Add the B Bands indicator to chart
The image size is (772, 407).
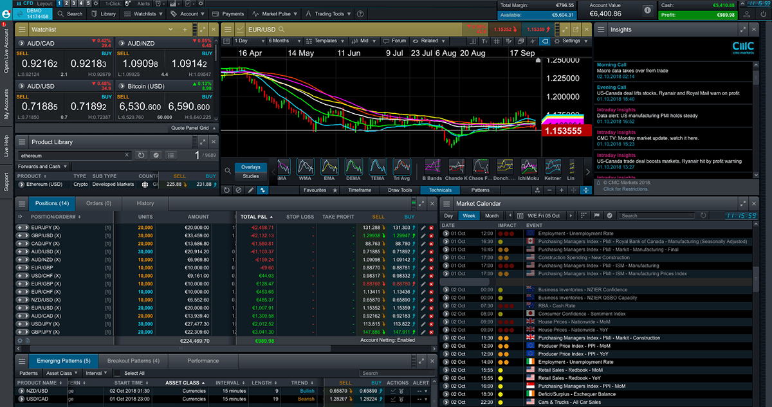click(432, 167)
